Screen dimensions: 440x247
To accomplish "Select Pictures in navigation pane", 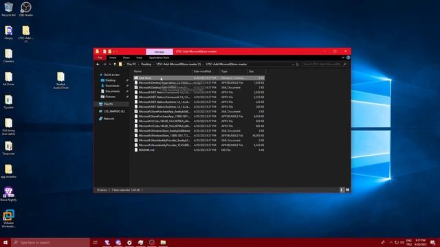I will [110, 97].
